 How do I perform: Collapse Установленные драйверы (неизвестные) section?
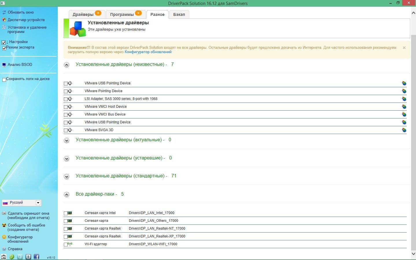tap(66, 65)
